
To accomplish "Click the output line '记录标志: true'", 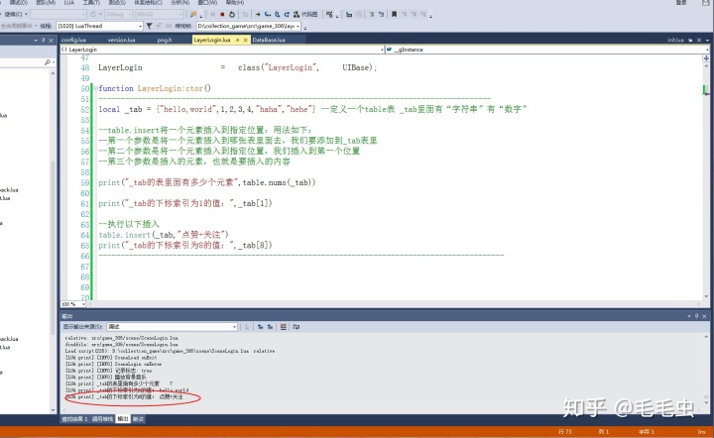I will coord(108,371).
